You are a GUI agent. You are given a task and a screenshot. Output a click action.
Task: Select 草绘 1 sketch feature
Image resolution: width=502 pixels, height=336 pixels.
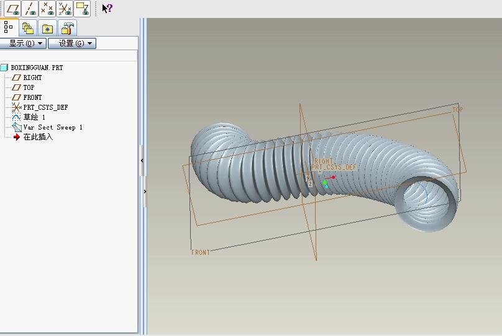coord(34,117)
